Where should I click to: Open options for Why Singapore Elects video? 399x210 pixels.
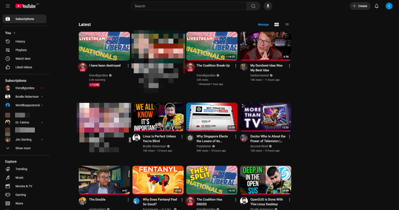click(x=236, y=136)
